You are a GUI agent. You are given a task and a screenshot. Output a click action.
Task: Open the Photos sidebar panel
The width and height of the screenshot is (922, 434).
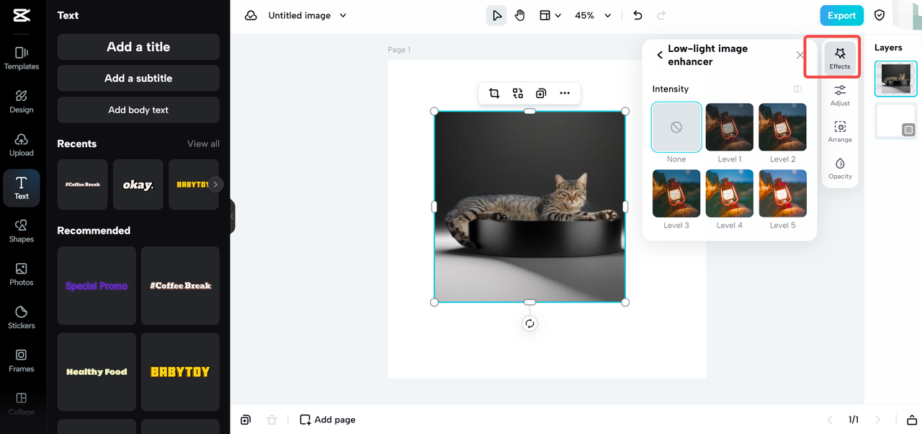(22, 275)
